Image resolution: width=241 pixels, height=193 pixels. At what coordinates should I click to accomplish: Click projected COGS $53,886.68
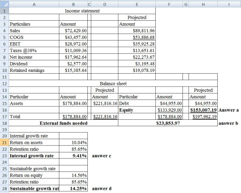[137, 37]
